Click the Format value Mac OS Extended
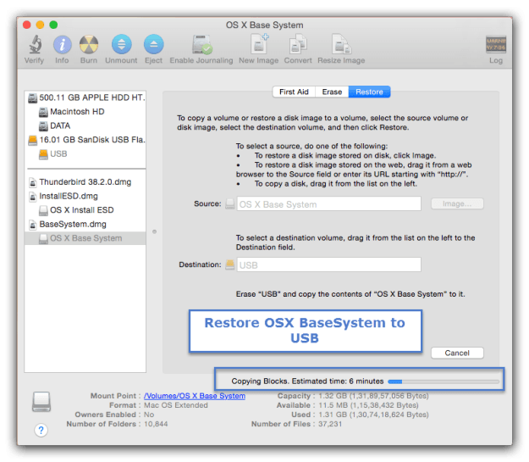 (176, 405)
